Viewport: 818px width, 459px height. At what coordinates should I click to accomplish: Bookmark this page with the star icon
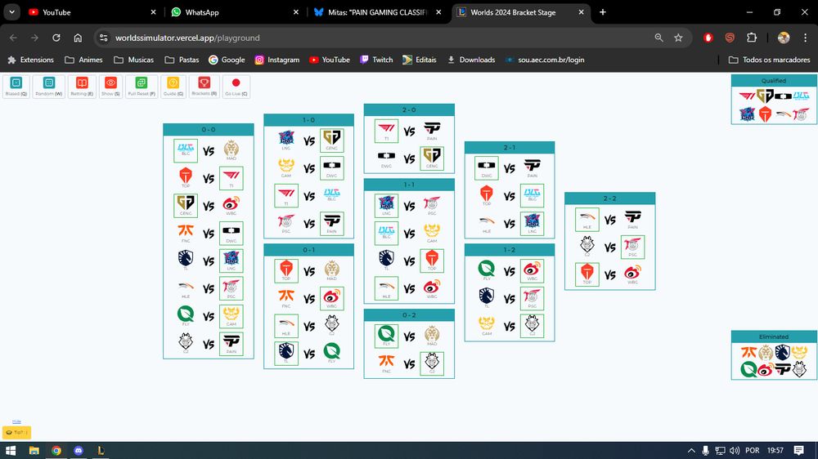pos(678,38)
